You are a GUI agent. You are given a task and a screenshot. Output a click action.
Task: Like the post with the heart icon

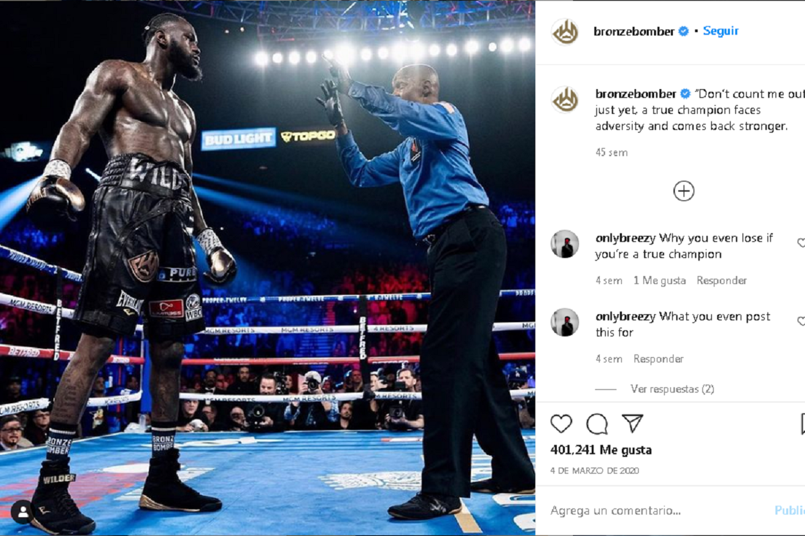[x=561, y=423]
